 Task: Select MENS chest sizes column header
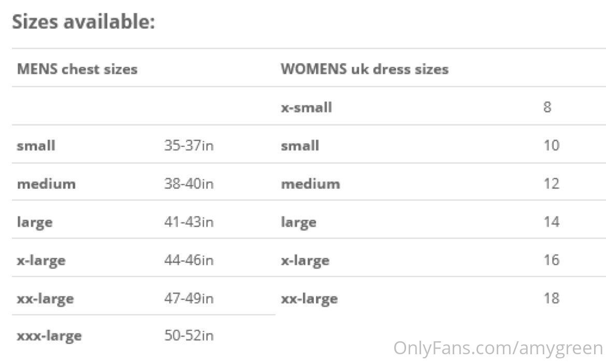77,69
